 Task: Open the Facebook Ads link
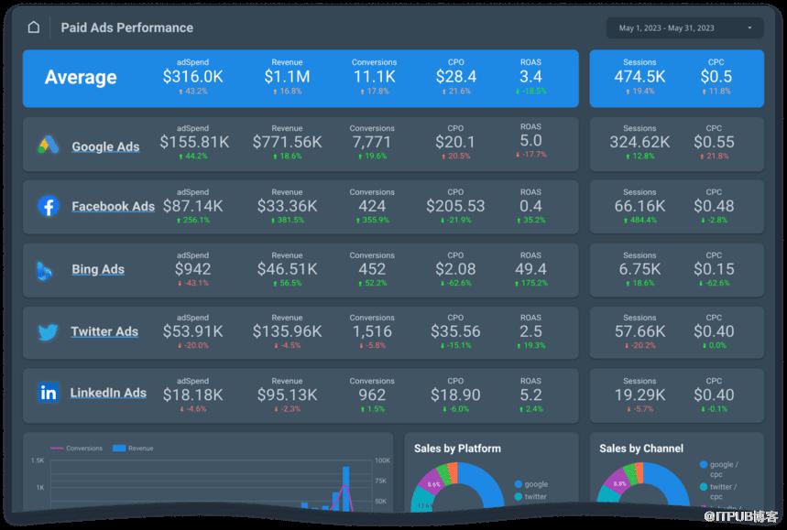click(x=113, y=207)
